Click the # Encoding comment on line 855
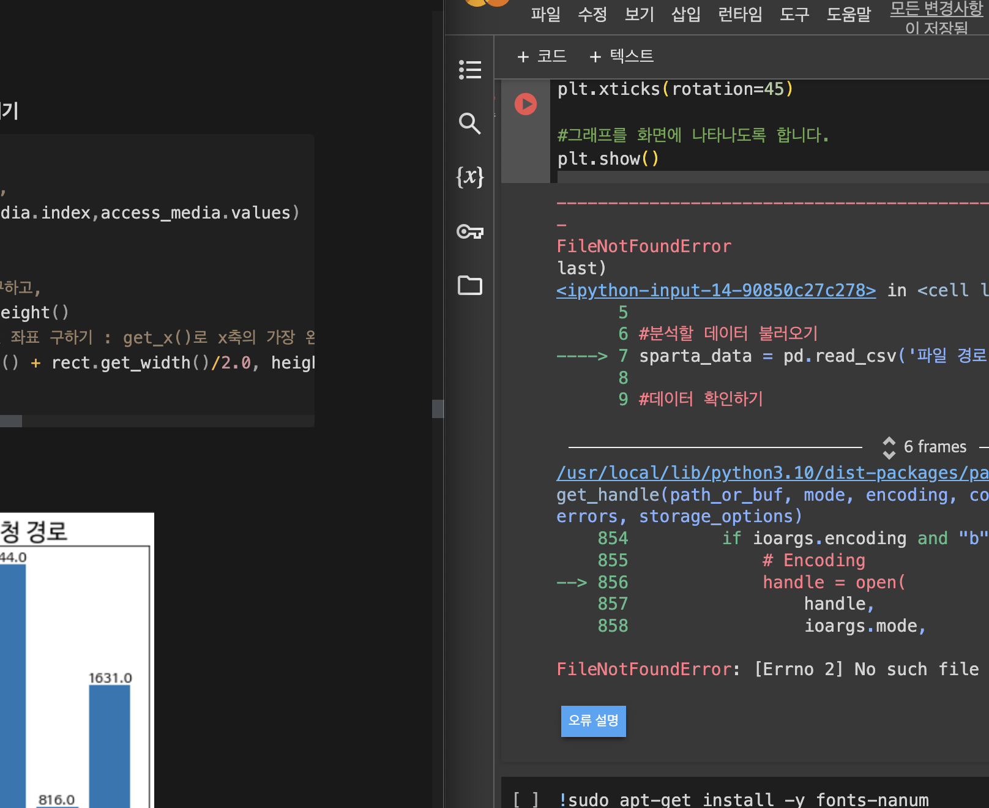Viewport: 989px width, 808px height. point(814,560)
